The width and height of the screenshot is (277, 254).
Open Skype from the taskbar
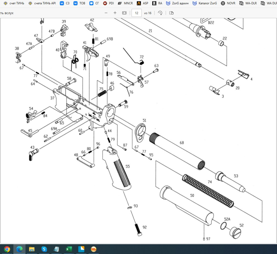(44, 249)
